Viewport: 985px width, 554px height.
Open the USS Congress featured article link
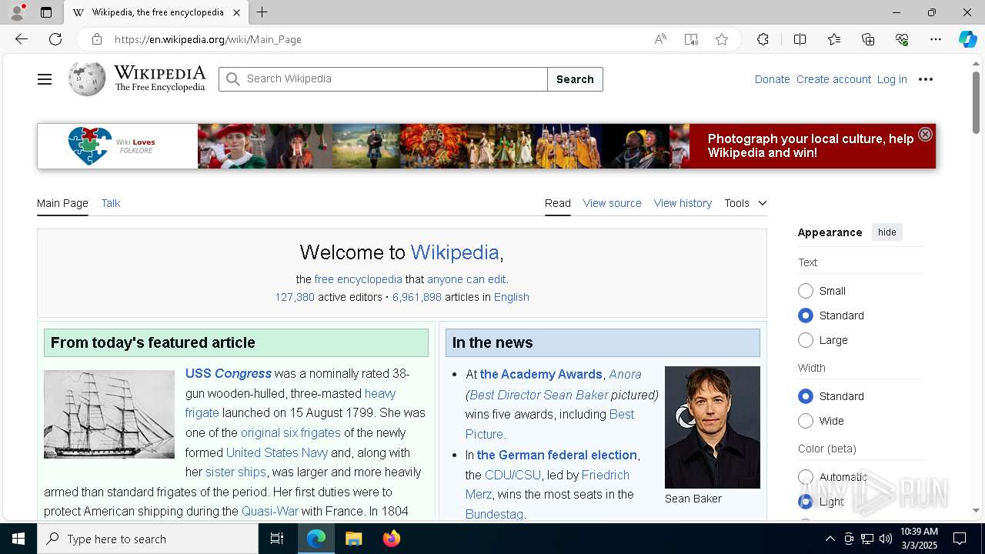[x=229, y=374]
